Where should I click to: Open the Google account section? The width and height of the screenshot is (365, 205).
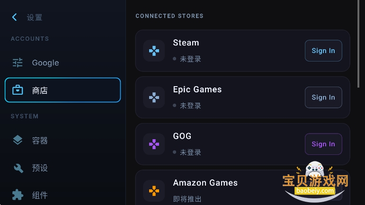(45, 62)
